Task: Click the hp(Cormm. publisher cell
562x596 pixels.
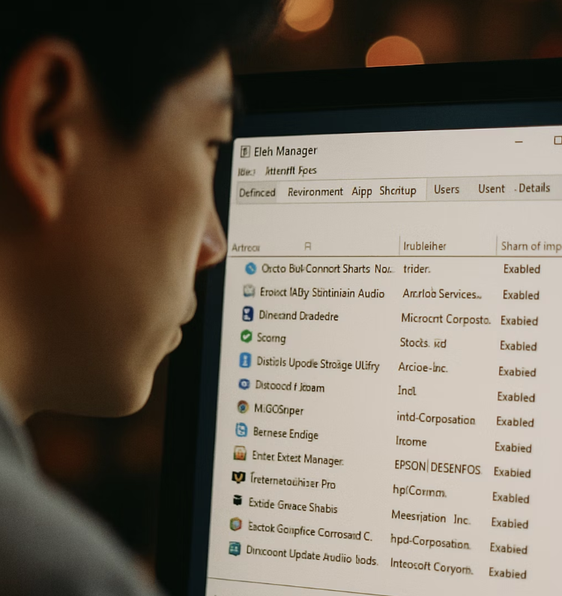Action: pyautogui.click(x=420, y=491)
